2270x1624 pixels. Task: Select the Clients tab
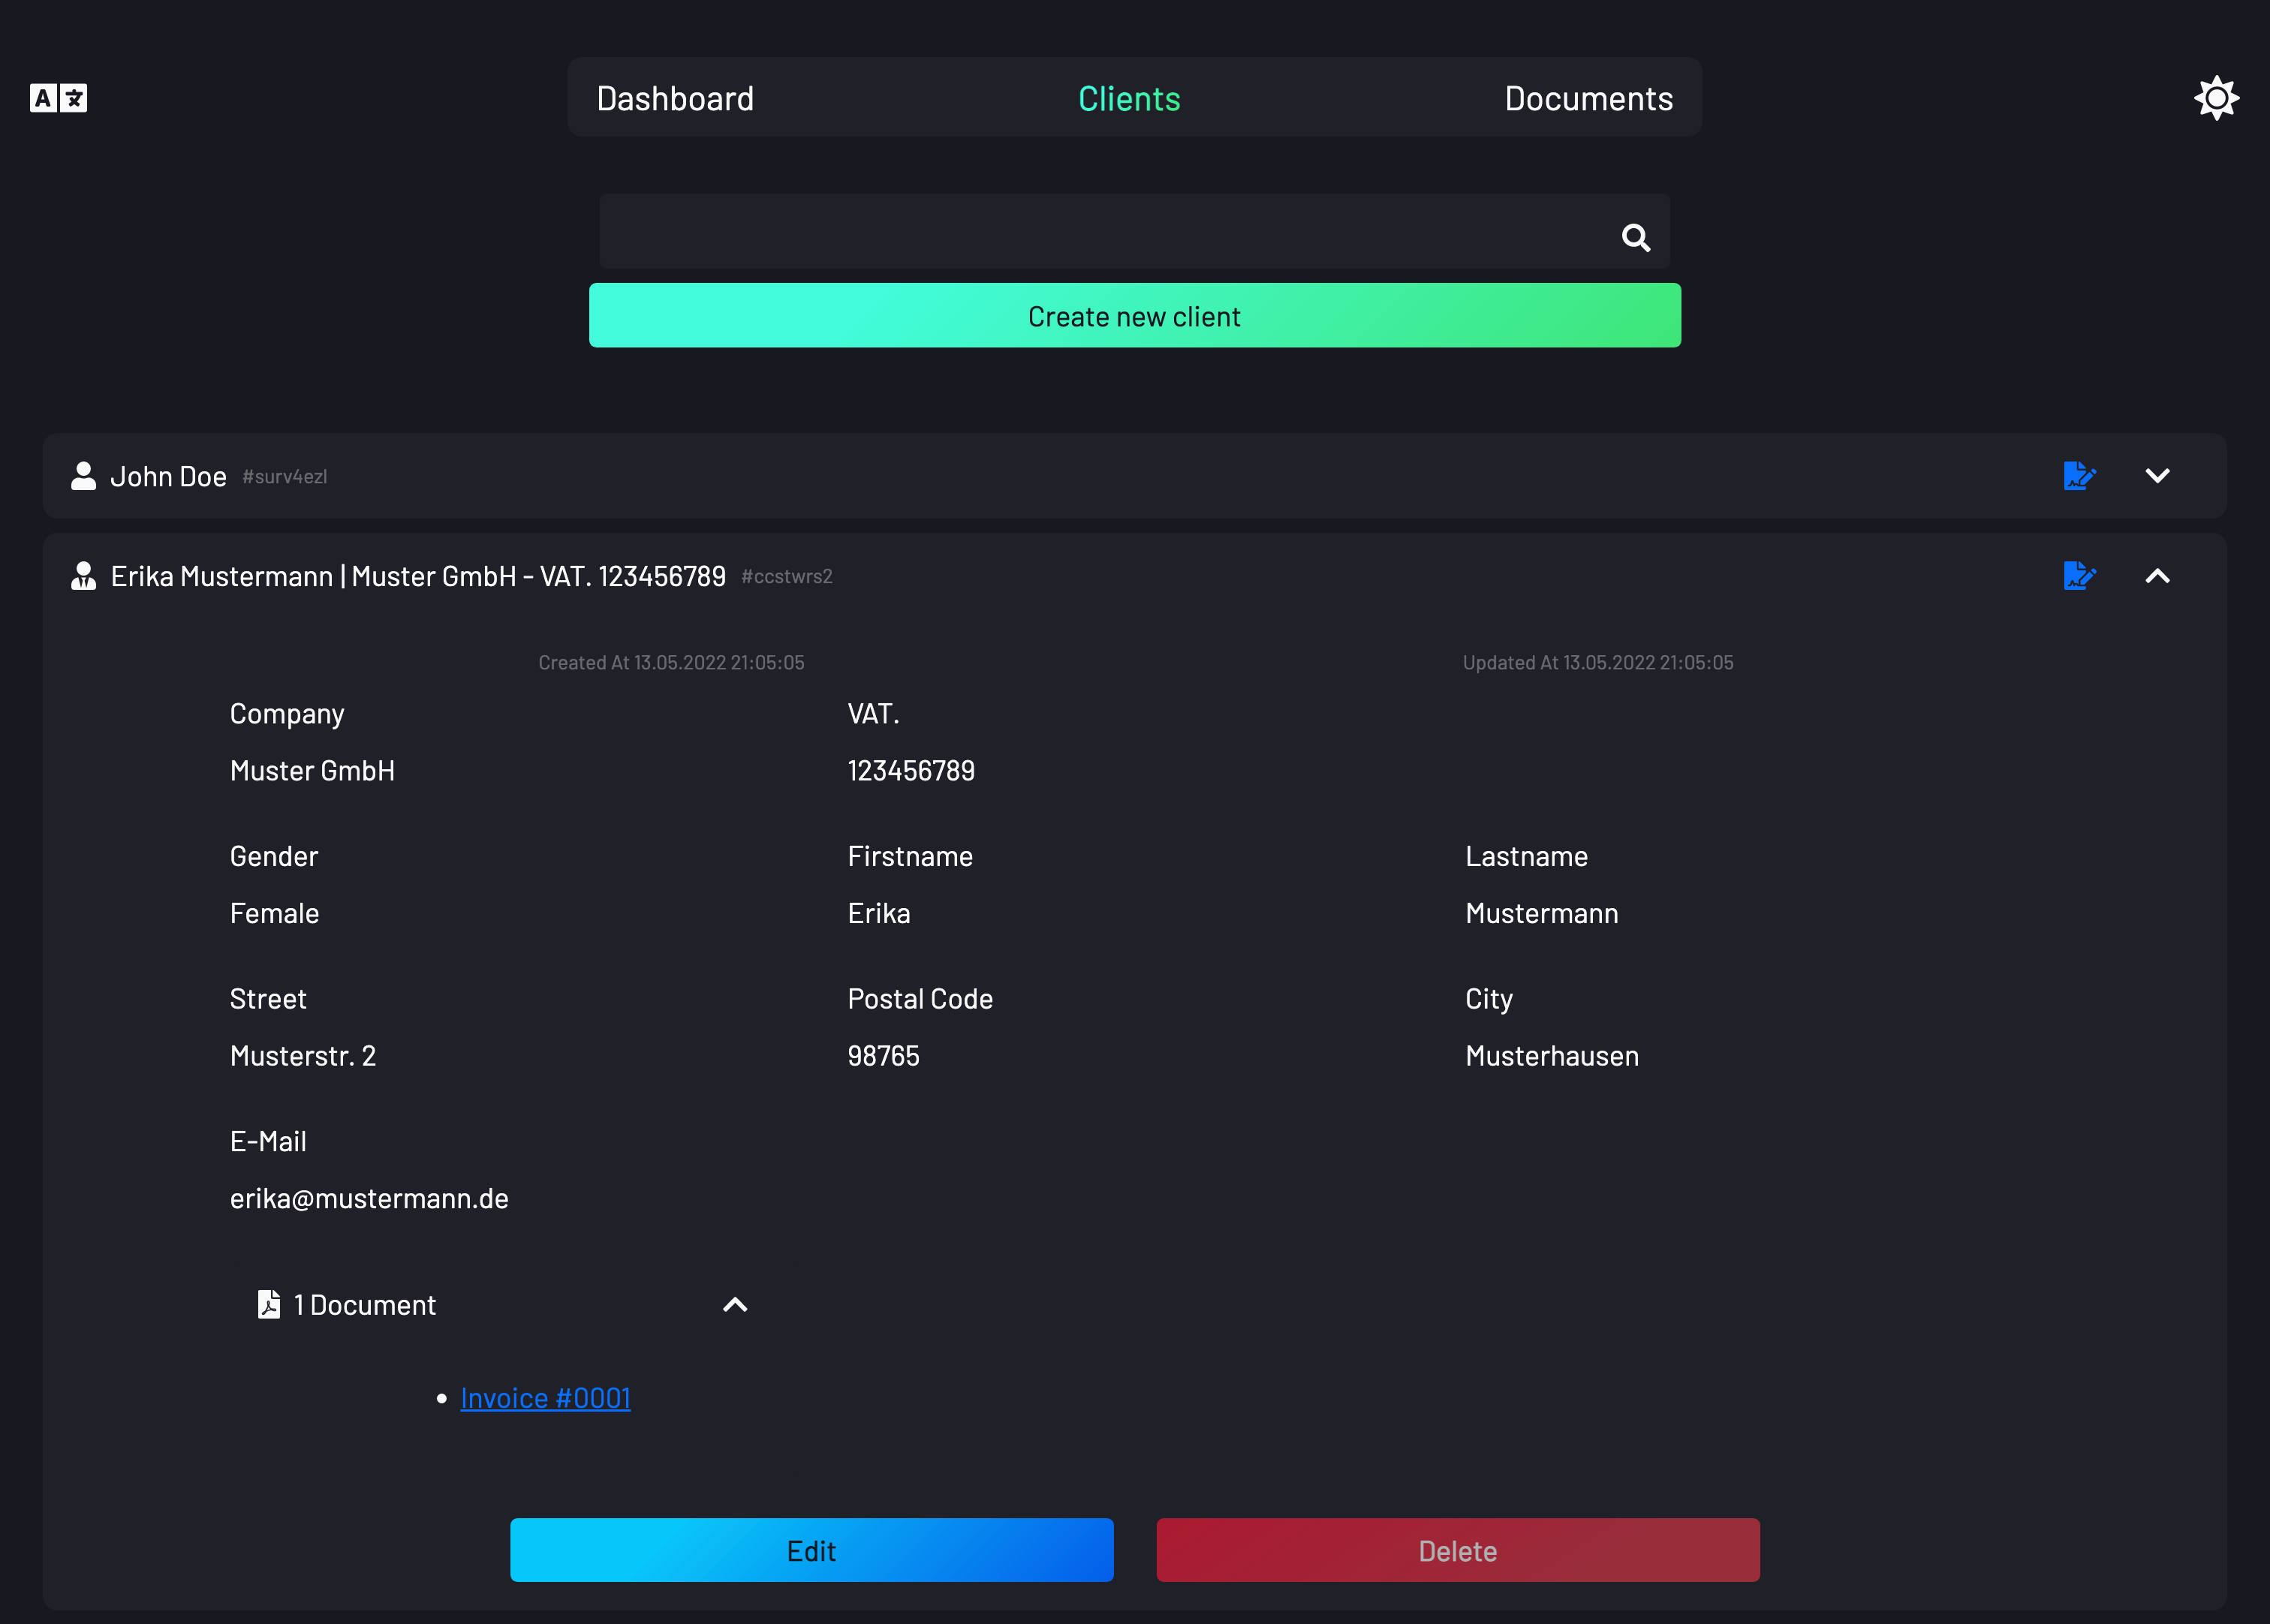click(1129, 99)
